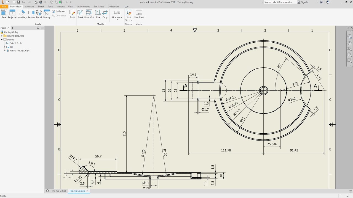
Task: Click the Open file icon
Action: click(14, 2)
